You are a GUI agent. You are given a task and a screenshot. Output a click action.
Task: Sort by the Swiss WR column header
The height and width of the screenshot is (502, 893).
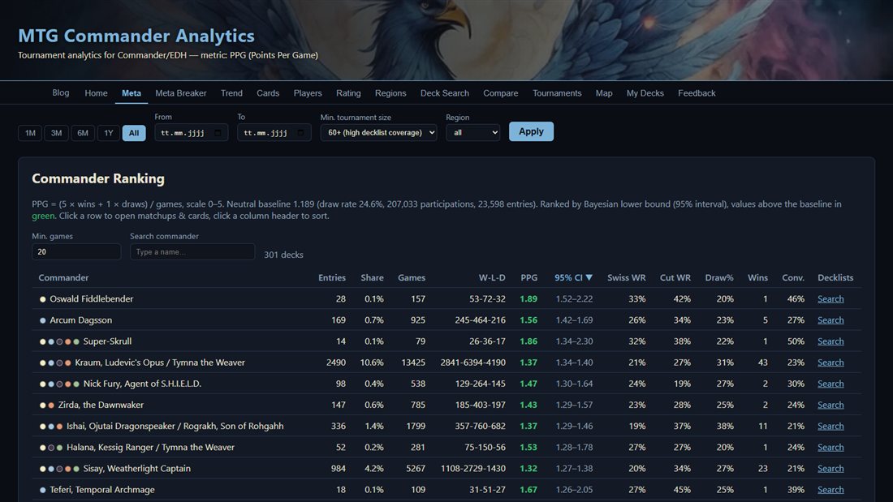click(626, 277)
